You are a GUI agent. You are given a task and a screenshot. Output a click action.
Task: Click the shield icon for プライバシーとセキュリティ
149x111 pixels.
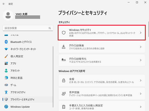(6, 99)
